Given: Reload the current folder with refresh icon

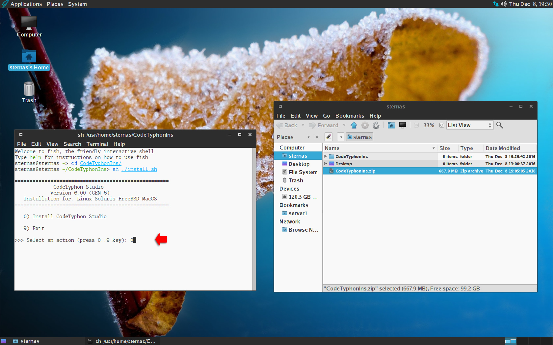Looking at the screenshot, I should point(376,125).
